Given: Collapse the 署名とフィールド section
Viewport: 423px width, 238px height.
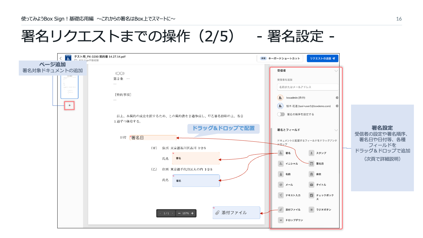Looking at the screenshot, I should point(337,130).
